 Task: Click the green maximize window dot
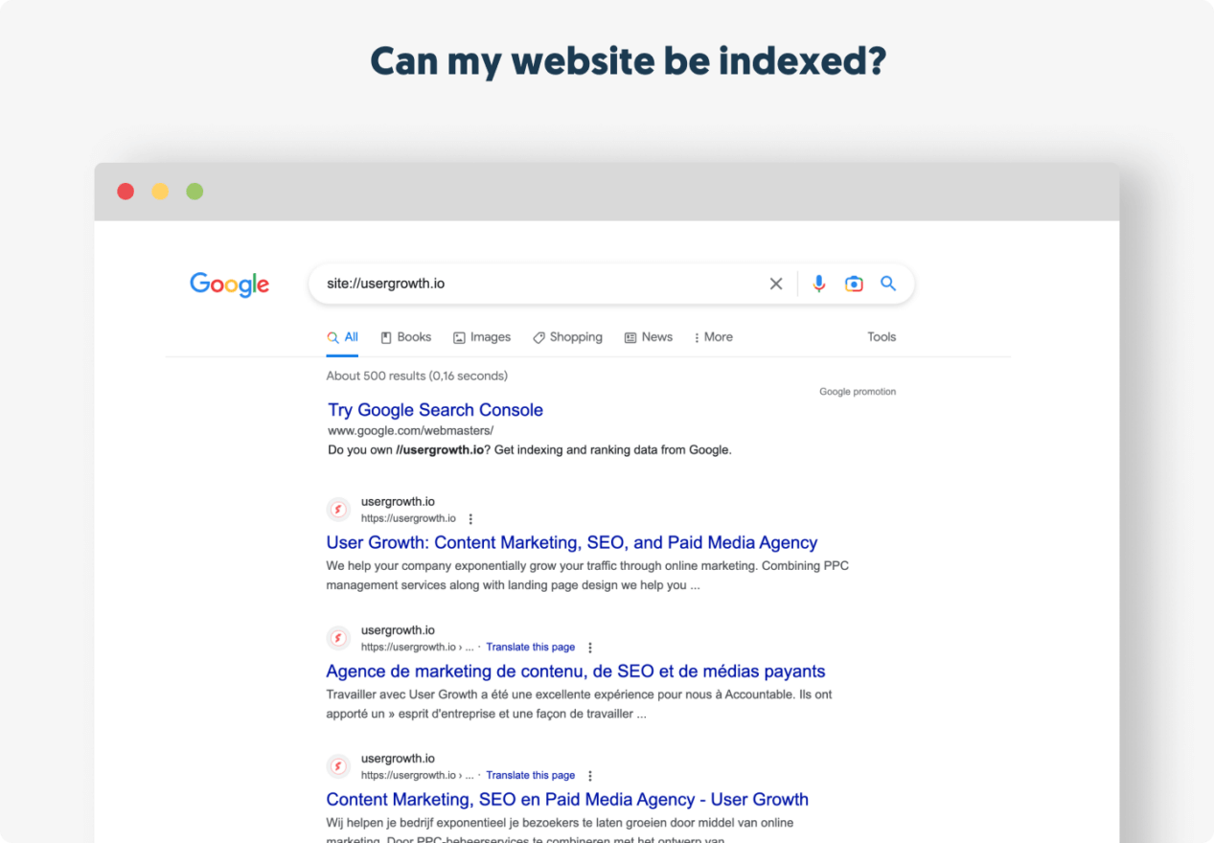click(195, 192)
